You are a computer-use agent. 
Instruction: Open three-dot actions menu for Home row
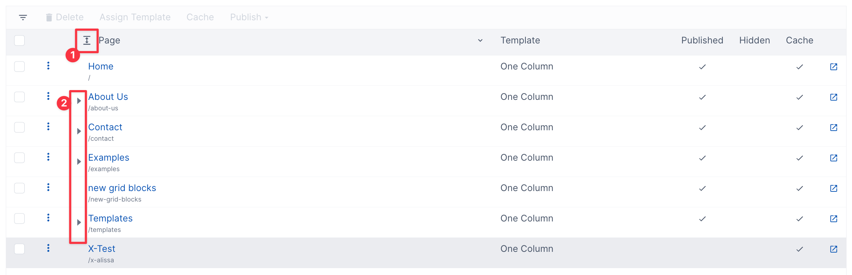tap(48, 66)
